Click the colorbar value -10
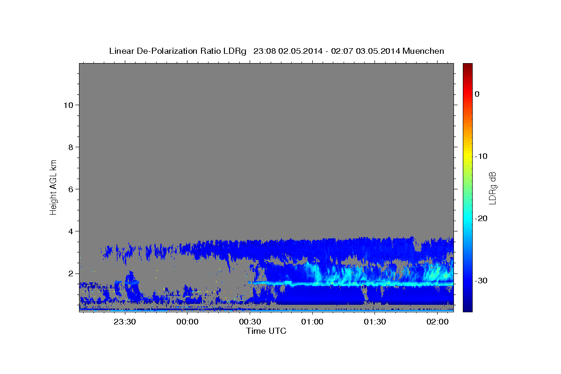This screenshot has height=374, width=561. pyautogui.click(x=481, y=156)
